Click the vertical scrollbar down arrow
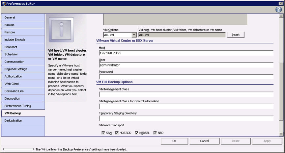The image size is (285, 153). point(281,134)
